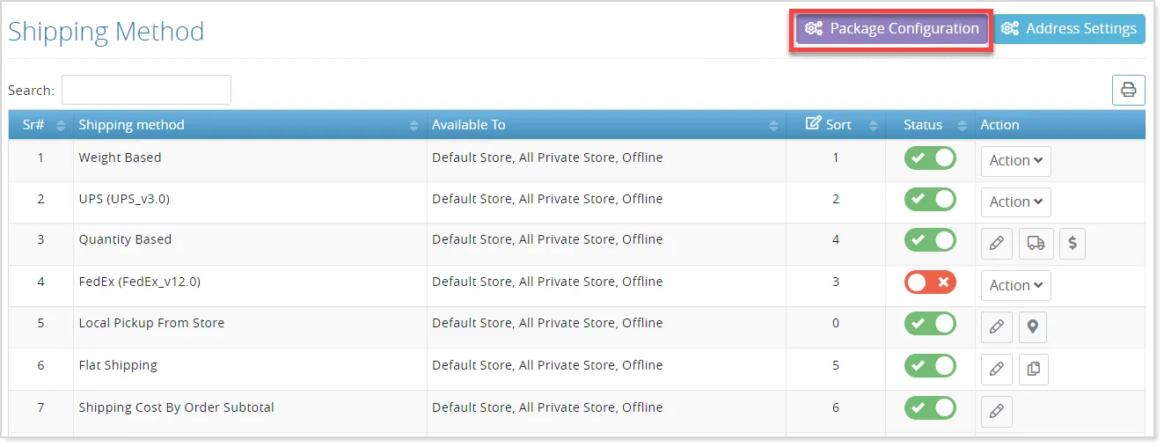Open Action dropdown for Weight Based
The image size is (1164, 447).
coord(1016,161)
